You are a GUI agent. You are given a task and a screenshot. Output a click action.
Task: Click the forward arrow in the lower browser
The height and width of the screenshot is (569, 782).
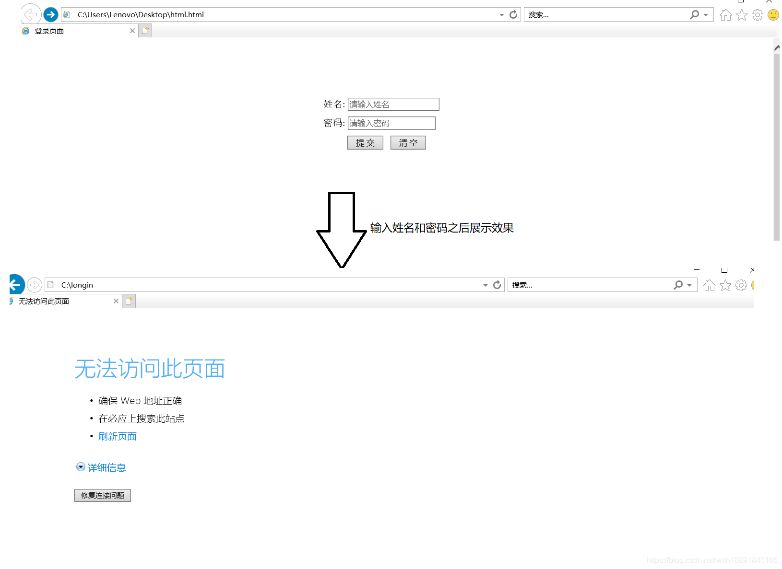35,285
